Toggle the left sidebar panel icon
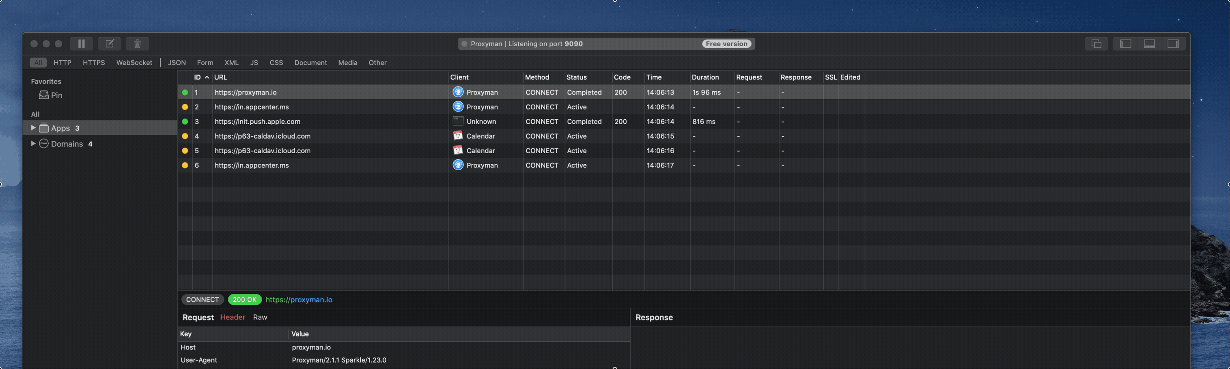The width and height of the screenshot is (1230, 369). coord(1125,43)
